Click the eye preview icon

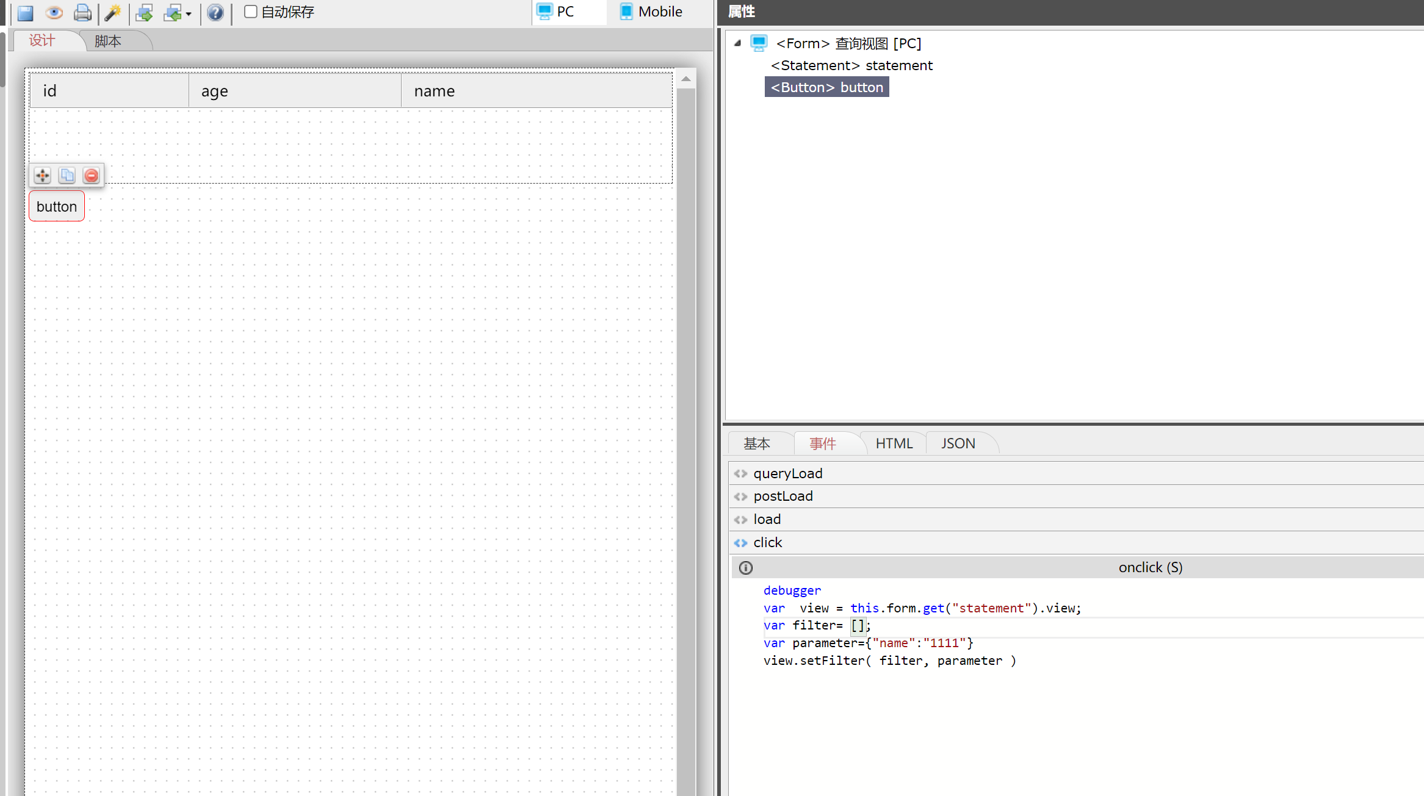[54, 12]
